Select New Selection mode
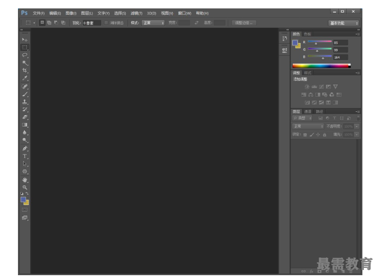Image resolution: width=375 pixels, height=279 pixels. click(x=42, y=23)
